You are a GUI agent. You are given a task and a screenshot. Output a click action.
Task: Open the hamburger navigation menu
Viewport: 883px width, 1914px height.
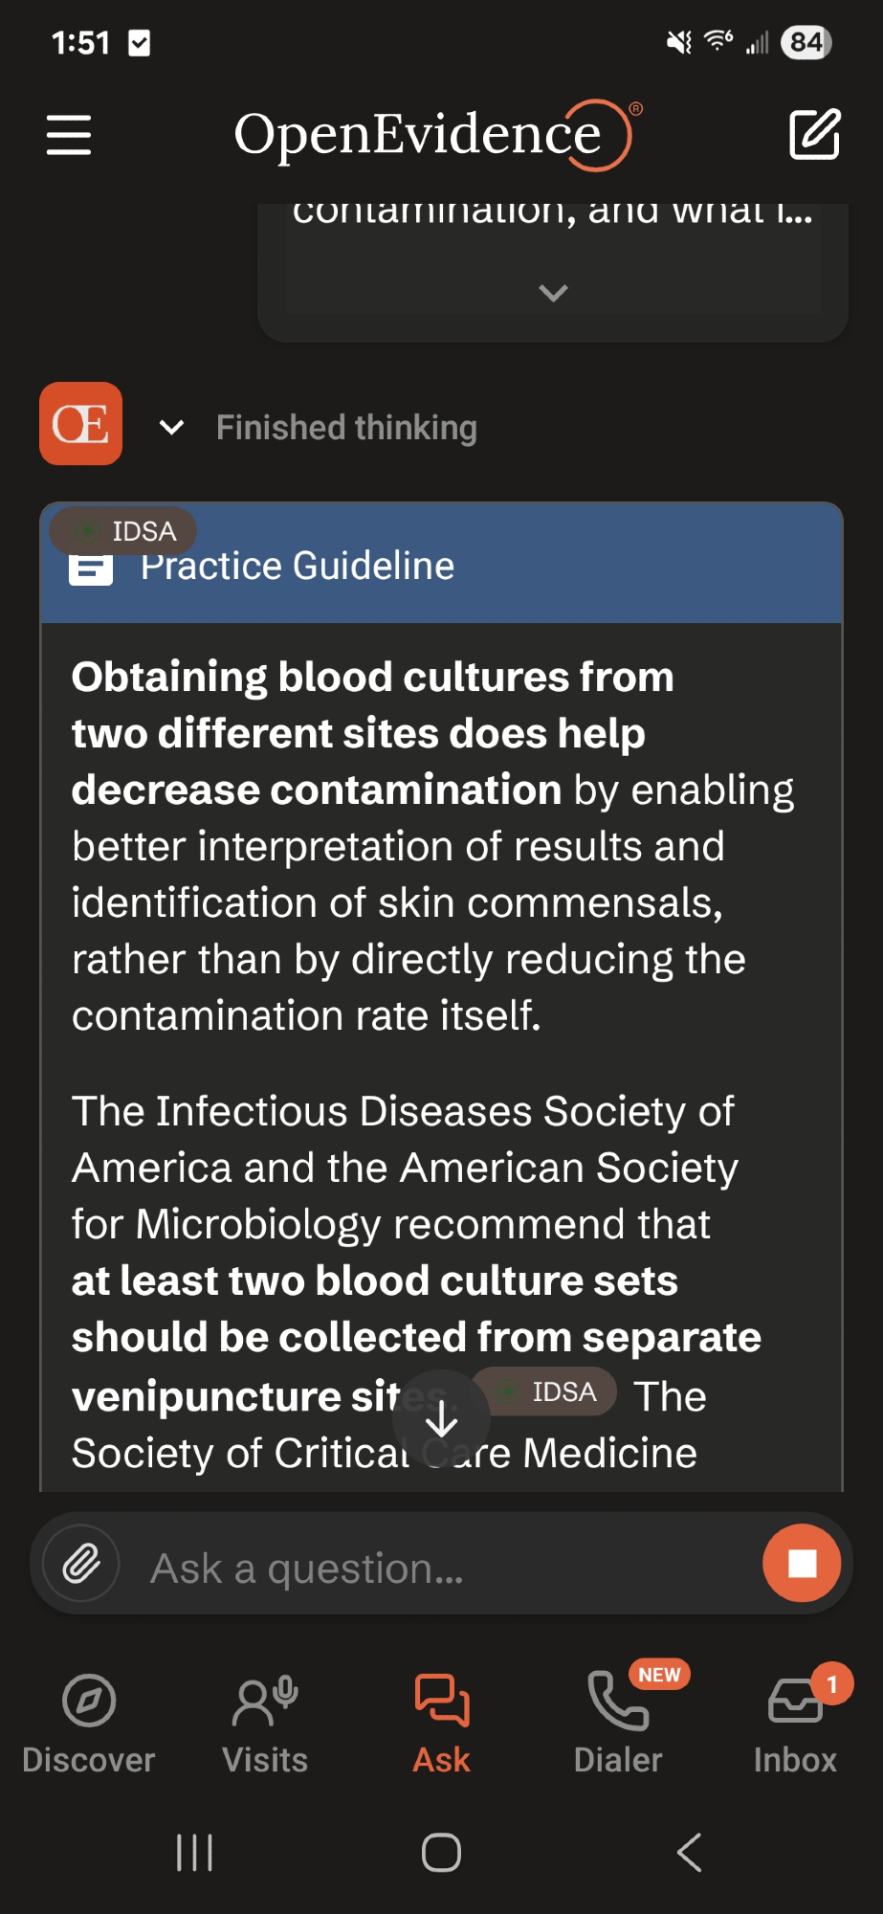pos(69,134)
